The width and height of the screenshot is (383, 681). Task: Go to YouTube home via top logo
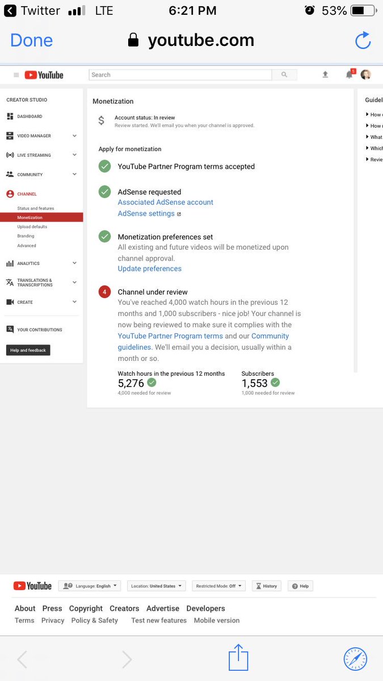[44, 75]
